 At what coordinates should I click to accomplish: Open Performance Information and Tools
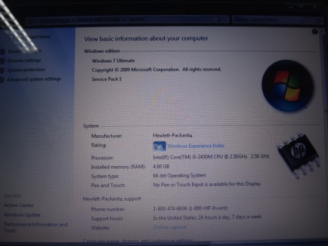36,228
